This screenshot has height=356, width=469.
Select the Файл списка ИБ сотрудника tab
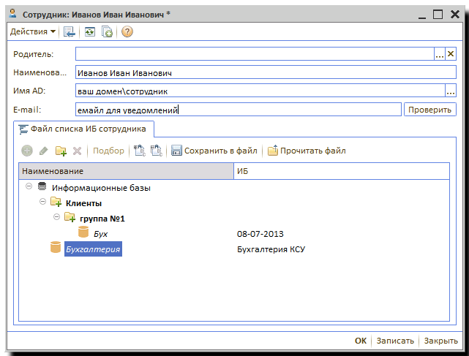pos(83,129)
